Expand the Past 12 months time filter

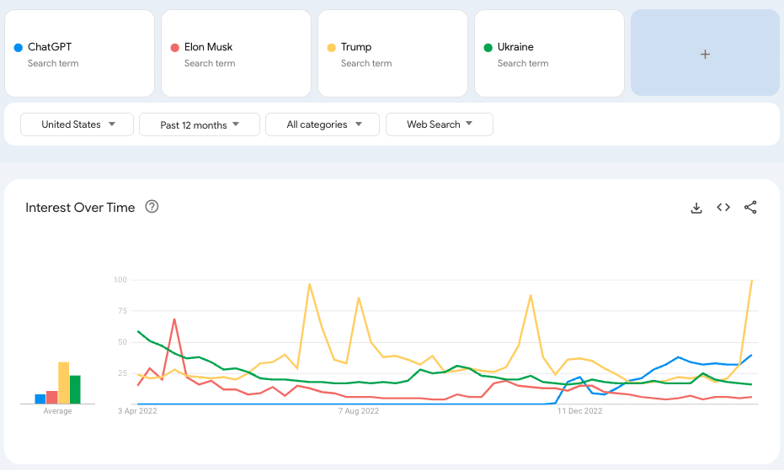coord(200,124)
